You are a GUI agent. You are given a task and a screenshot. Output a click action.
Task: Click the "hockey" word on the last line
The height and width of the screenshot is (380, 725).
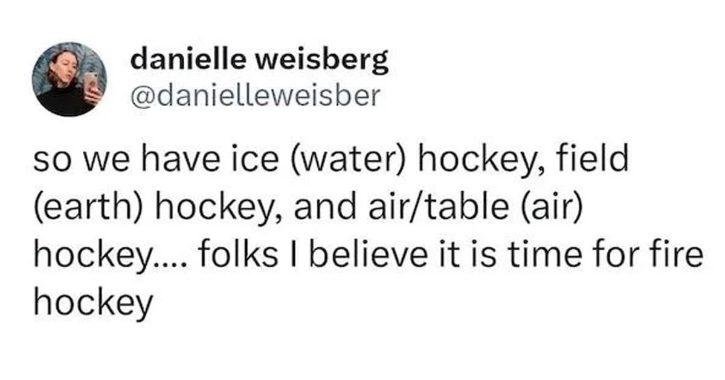[93, 303]
